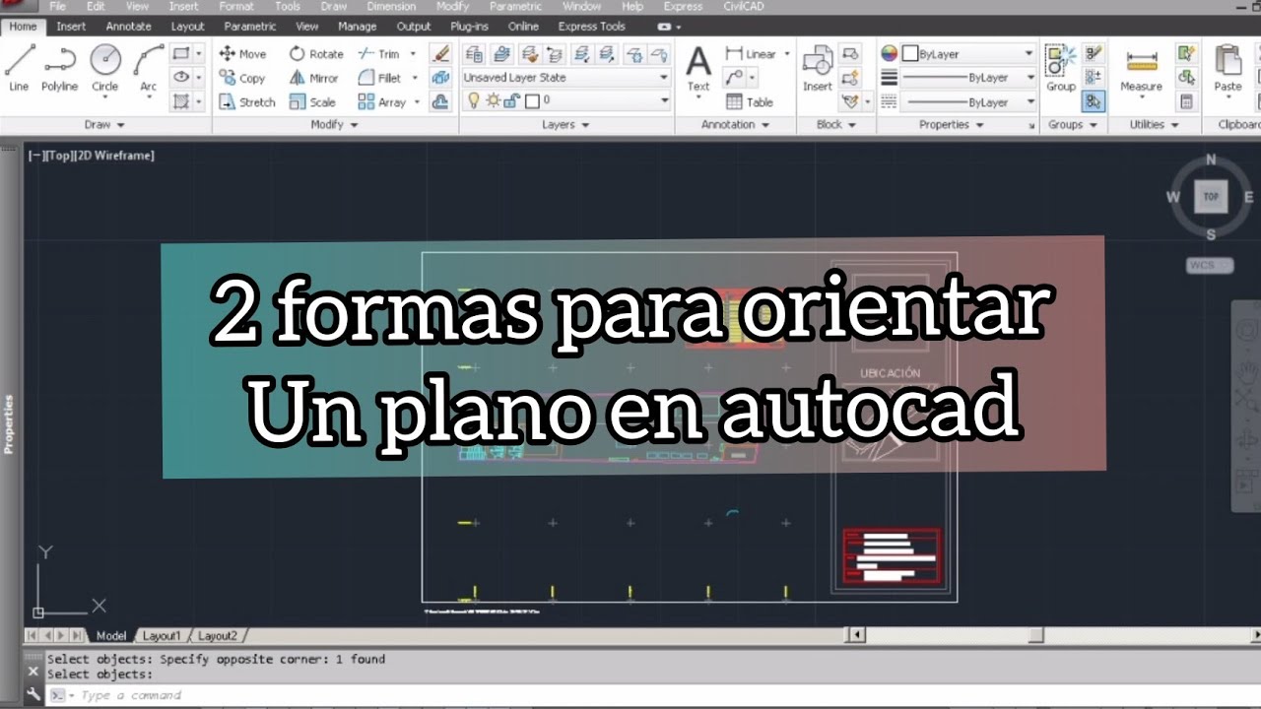This screenshot has width=1261, height=709.
Task: Click the Erase brush icon
Action: point(441,54)
